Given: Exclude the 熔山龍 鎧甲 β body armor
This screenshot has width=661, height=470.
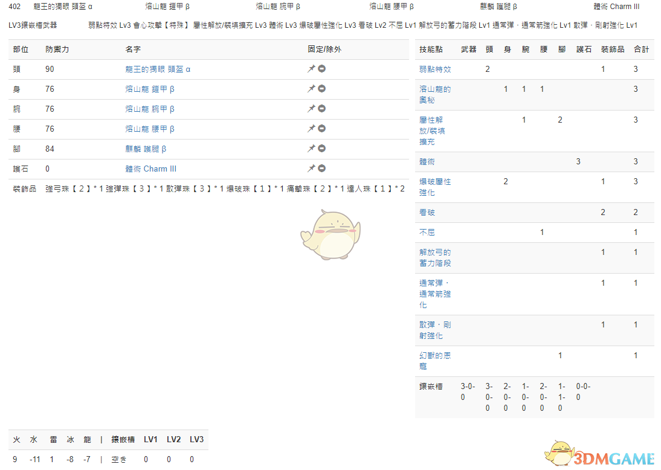Looking at the screenshot, I should coord(321,89).
